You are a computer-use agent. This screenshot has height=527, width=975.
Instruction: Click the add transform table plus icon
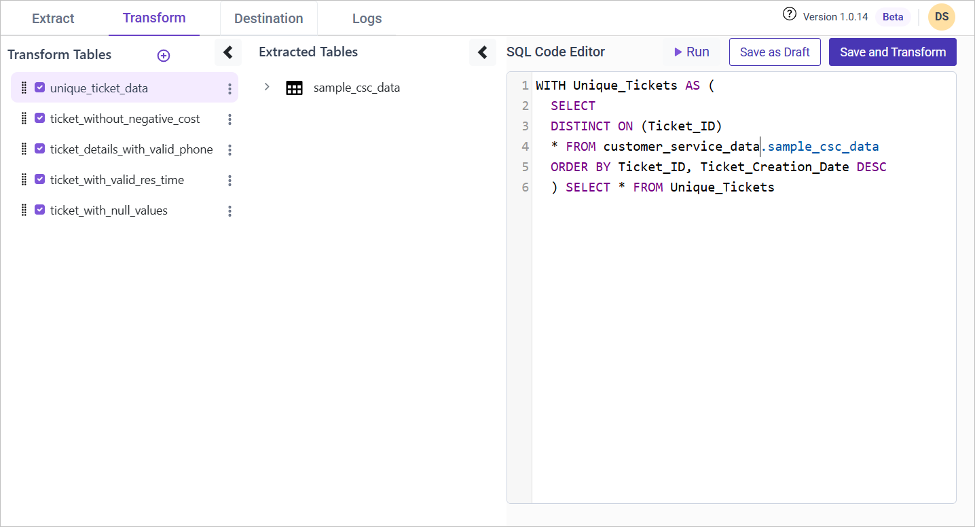click(x=164, y=56)
